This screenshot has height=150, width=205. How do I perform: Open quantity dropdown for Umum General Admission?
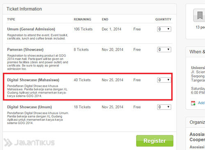164,29
